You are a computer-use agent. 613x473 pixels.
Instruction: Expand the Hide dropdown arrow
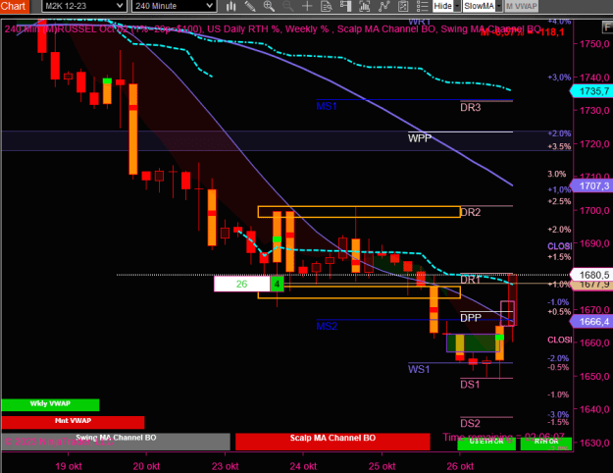[x=457, y=6]
